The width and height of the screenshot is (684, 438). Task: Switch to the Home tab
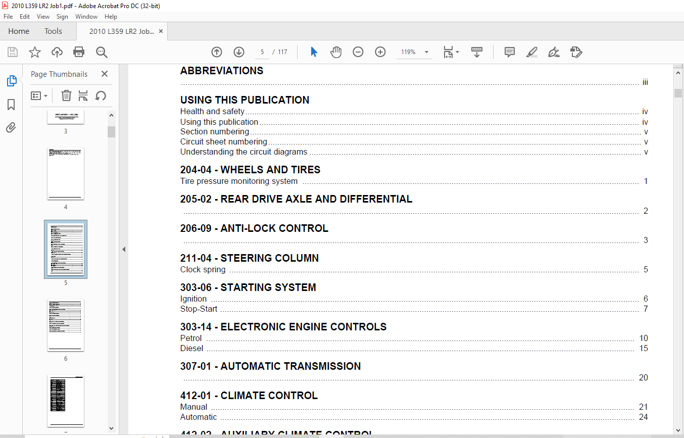click(x=19, y=31)
